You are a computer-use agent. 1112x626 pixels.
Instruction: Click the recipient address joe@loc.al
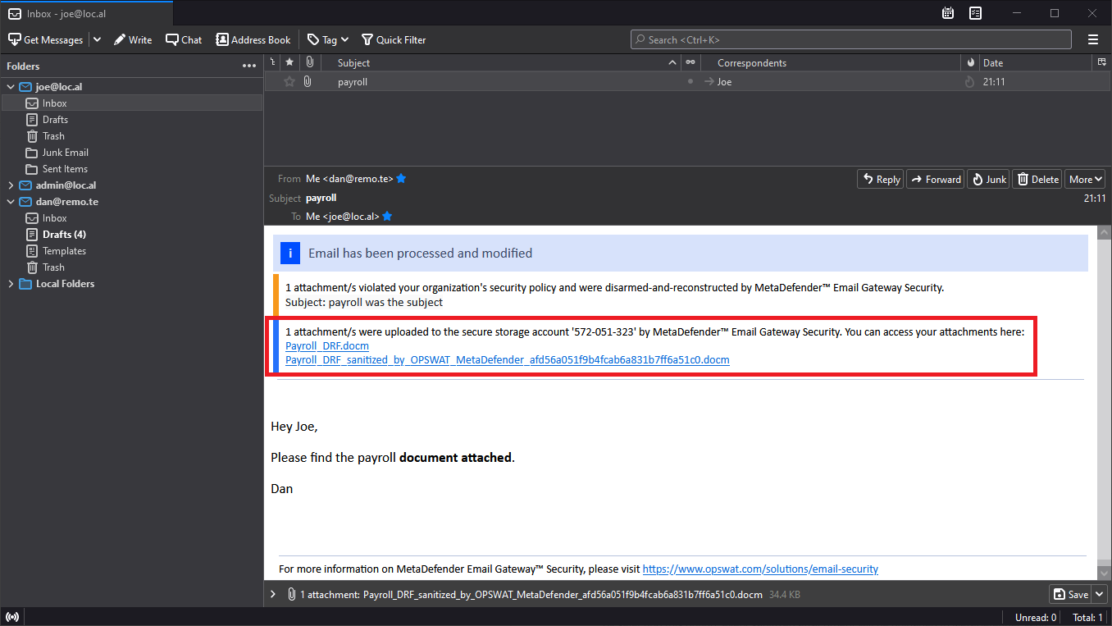tap(343, 217)
